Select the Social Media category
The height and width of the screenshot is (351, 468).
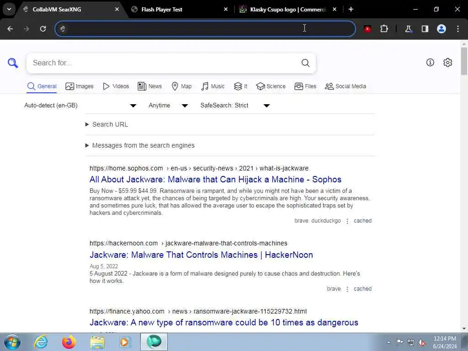[346, 86]
